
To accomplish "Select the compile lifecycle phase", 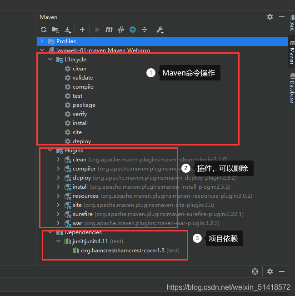I will pos(83,87).
